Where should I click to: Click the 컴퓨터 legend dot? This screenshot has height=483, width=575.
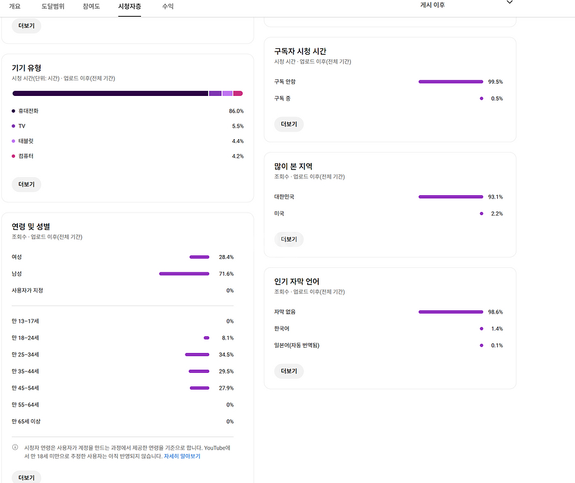point(14,156)
